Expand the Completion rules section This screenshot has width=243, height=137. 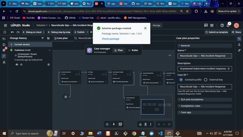205,106
